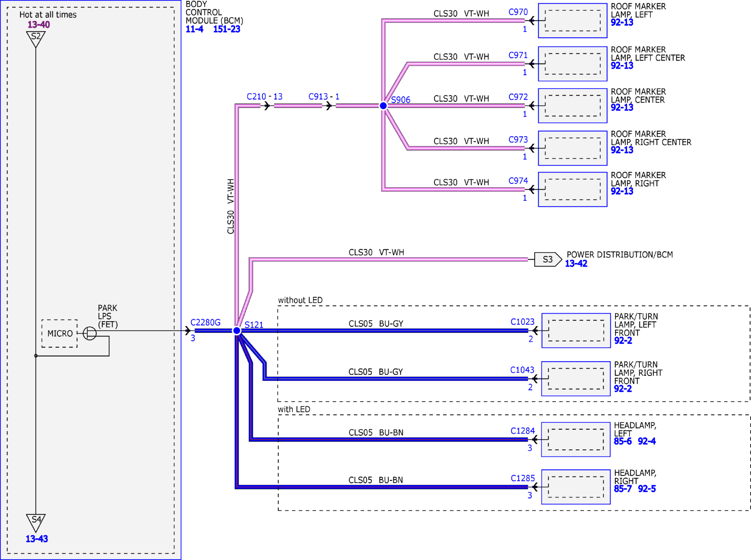Viewport: 751px width, 560px height.
Task: Open 92-13 link for Roof Marker Lamp, Right Center
Action: tap(622, 150)
